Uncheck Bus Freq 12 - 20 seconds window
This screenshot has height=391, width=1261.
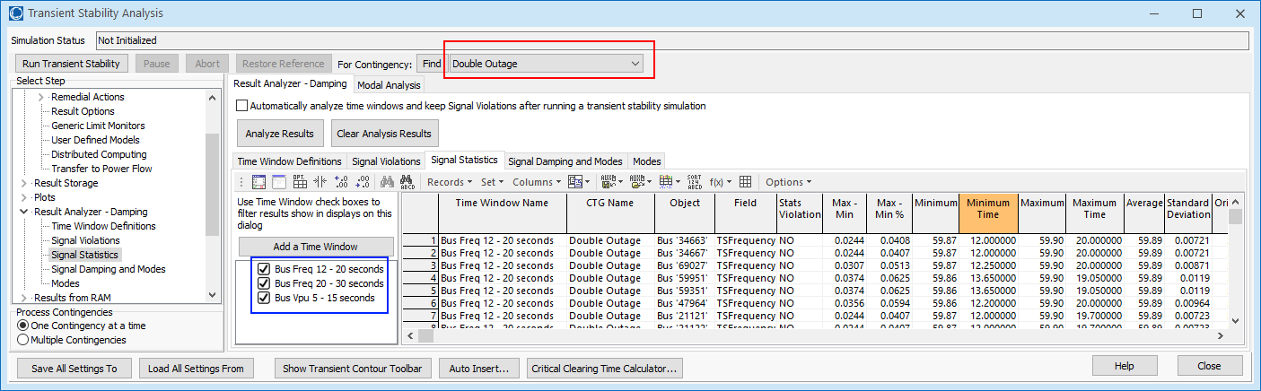coord(263,269)
